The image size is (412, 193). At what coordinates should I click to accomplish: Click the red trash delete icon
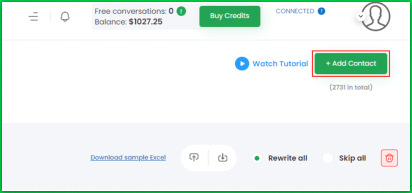click(389, 158)
